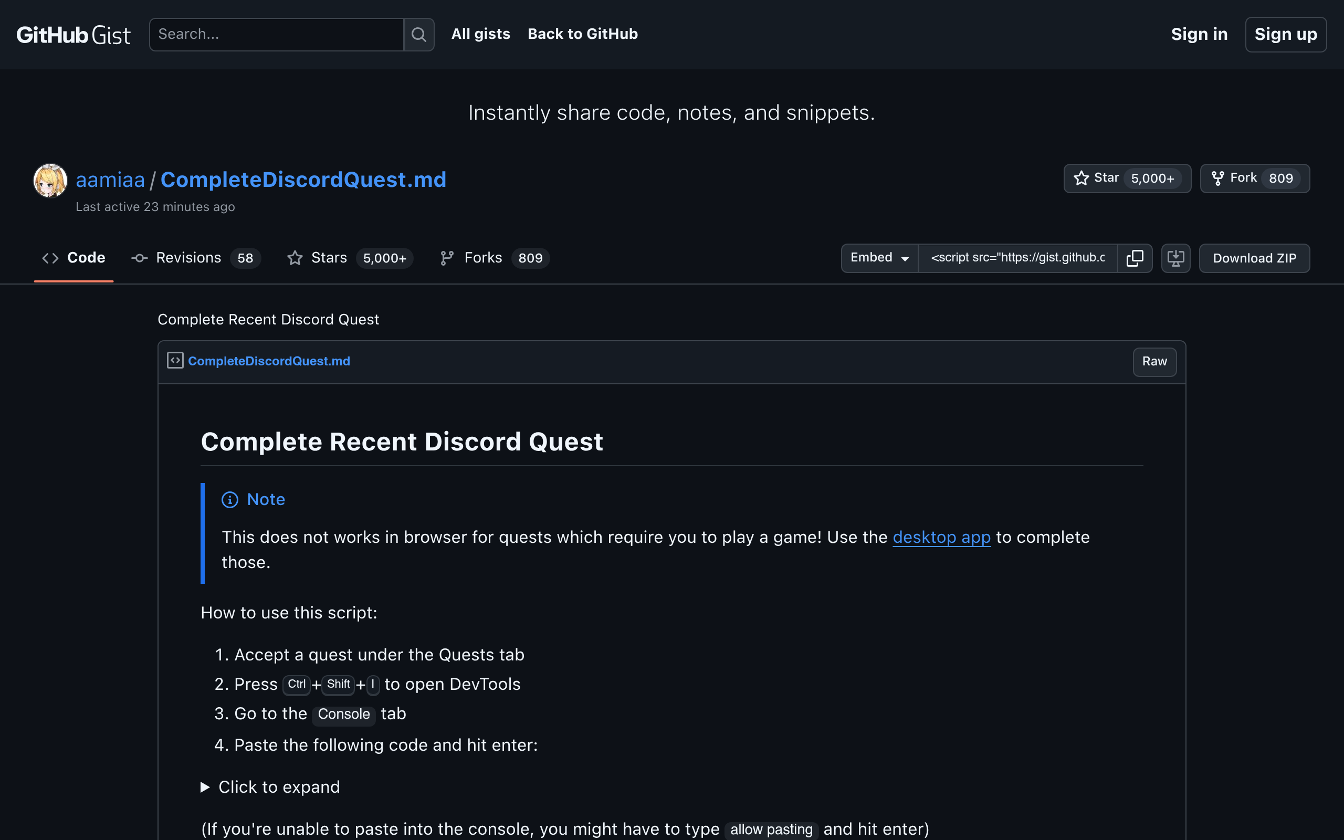Switch to the Revisions tab
Image resolution: width=1344 pixels, height=840 pixels.
tap(195, 258)
